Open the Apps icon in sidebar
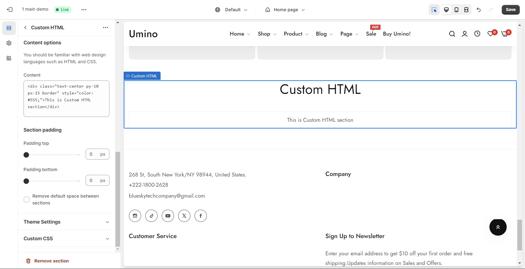The height and width of the screenshot is (269, 525). click(9, 58)
